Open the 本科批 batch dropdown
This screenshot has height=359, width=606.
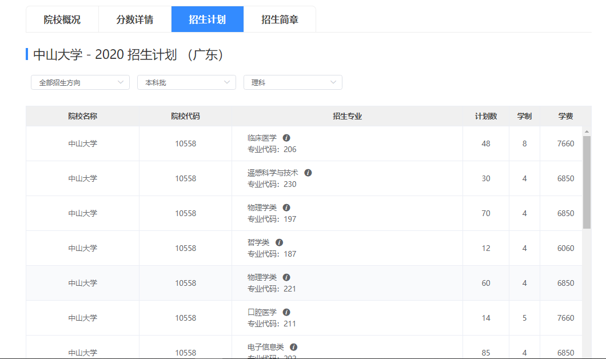coord(186,82)
